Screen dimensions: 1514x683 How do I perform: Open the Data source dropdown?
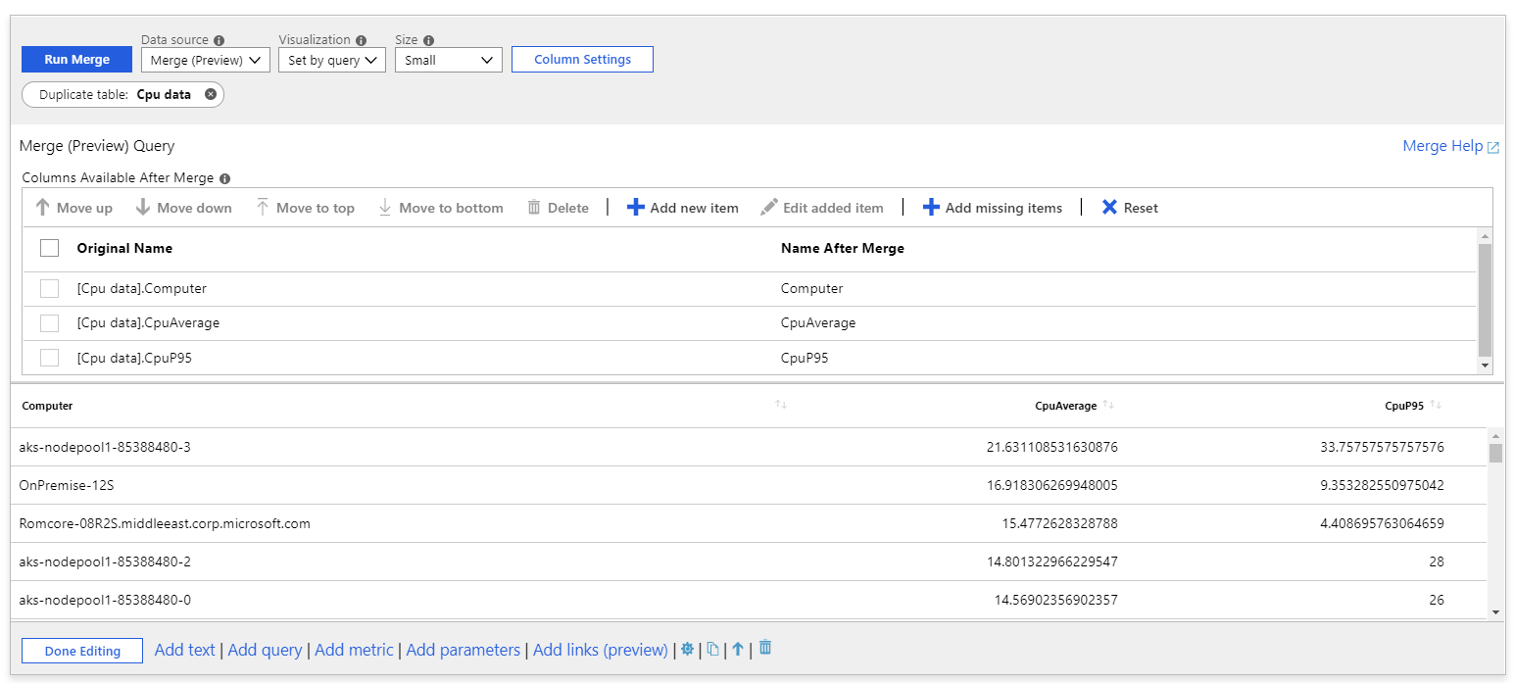pos(205,60)
